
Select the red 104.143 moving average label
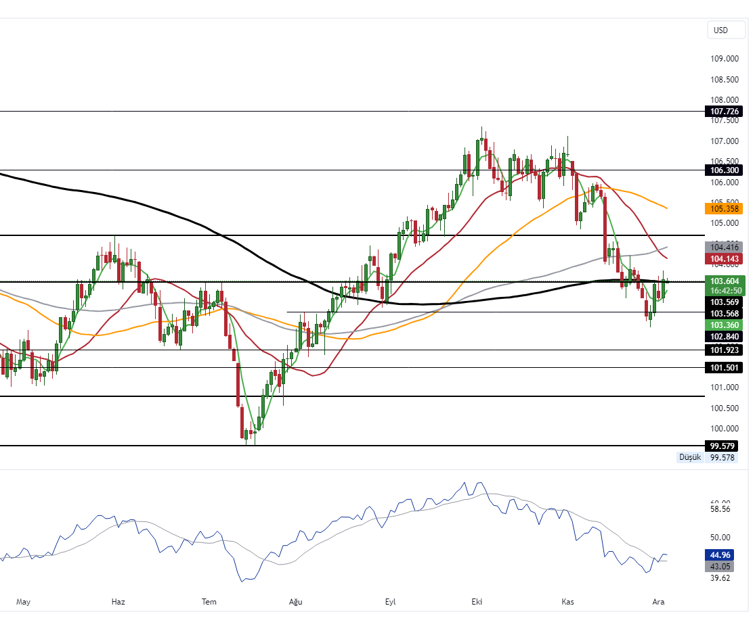click(723, 259)
